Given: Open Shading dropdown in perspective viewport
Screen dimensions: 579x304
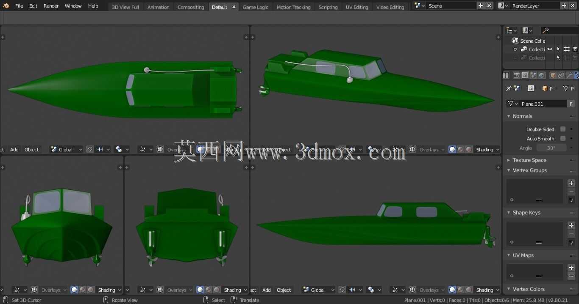Looking at the screenshot, I should pyautogui.click(x=487, y=150).
